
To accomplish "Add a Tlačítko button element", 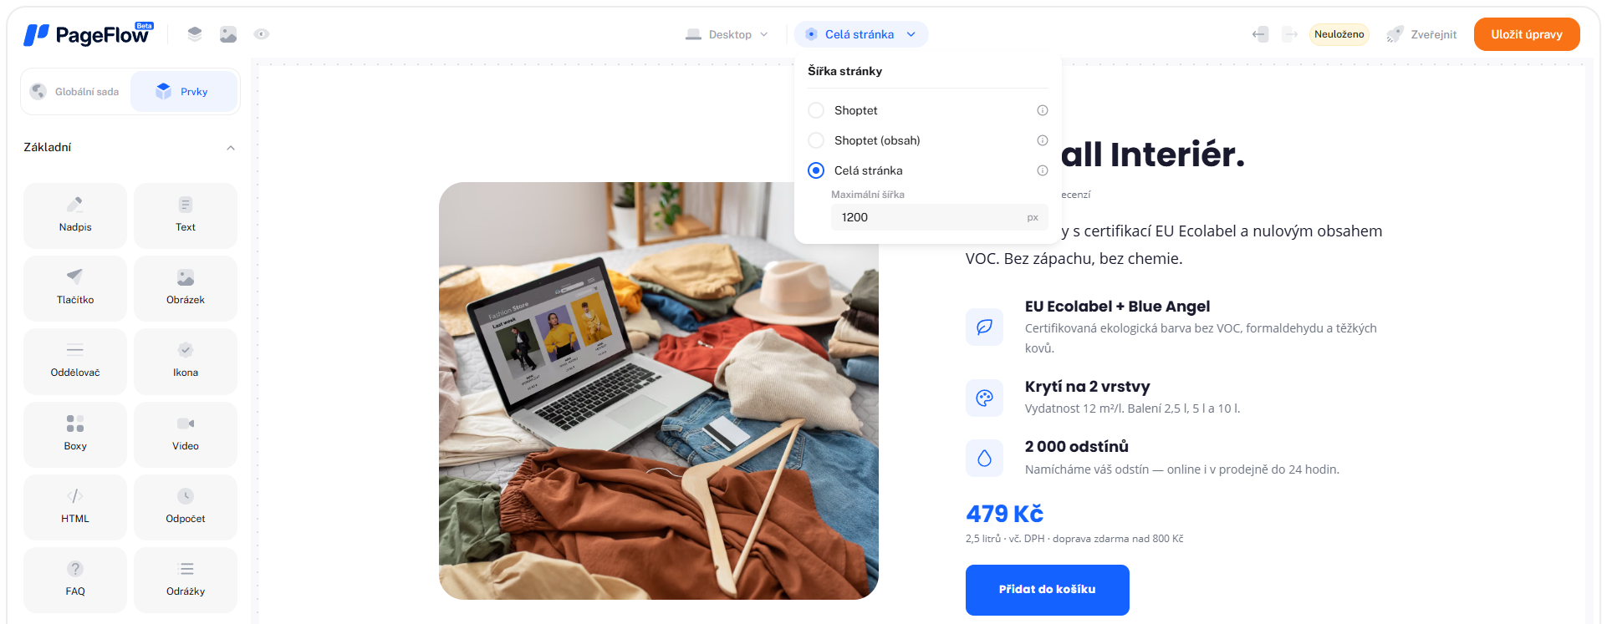I will coord(75,288).
